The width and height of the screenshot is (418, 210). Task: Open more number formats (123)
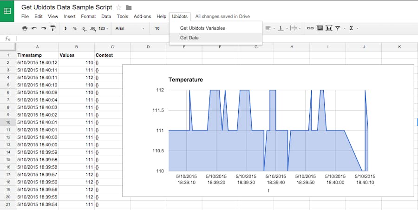pyautogui.click(x=104, y=28)
